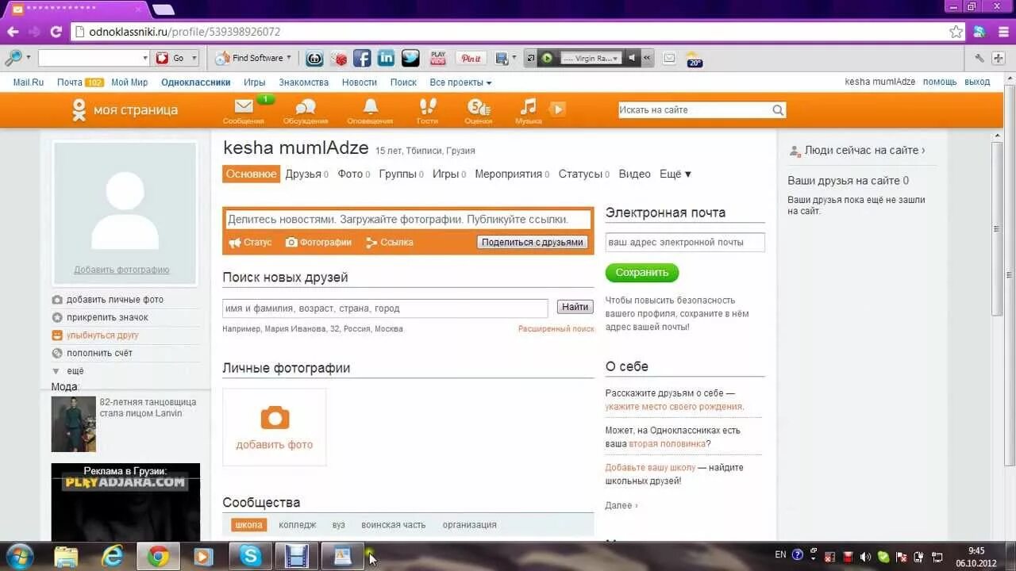The height and width of the screenshot is (571, 1016).
Task: Click the green 'Сохранить' button
Action: [642, 272]
